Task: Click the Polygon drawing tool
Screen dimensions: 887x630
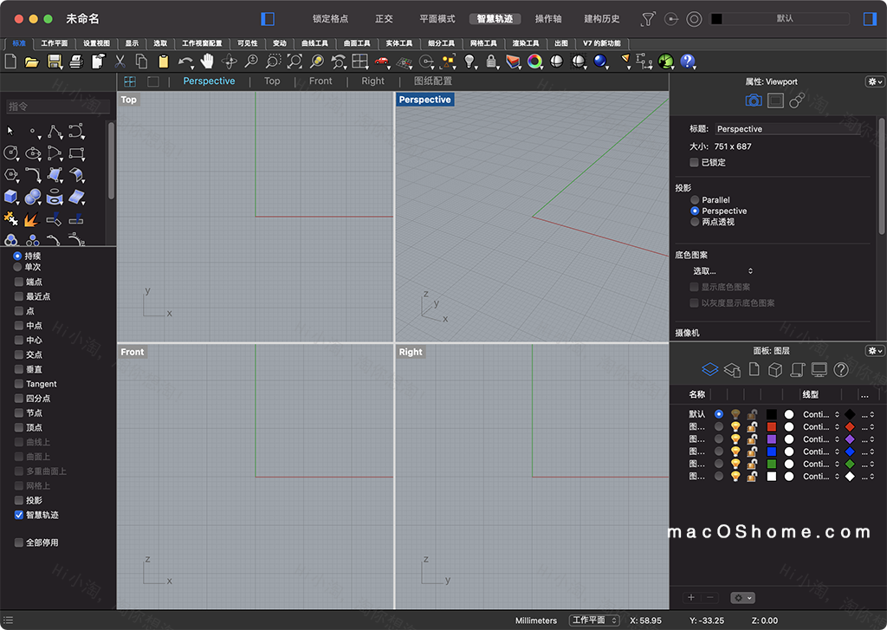Action: [x=10, y=174]
